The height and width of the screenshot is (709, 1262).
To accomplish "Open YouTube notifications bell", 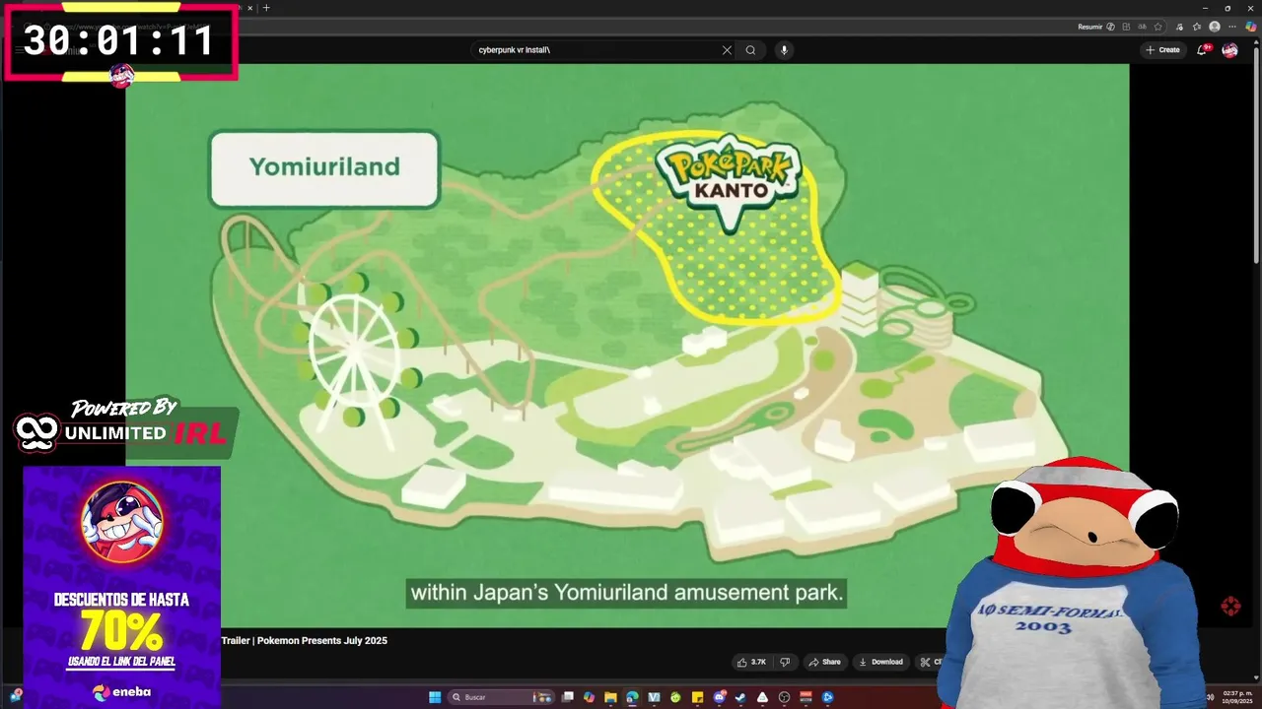I will coord(1202,50).
